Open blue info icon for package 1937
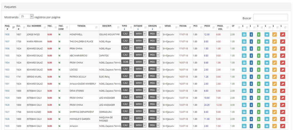 pos(251,42)
